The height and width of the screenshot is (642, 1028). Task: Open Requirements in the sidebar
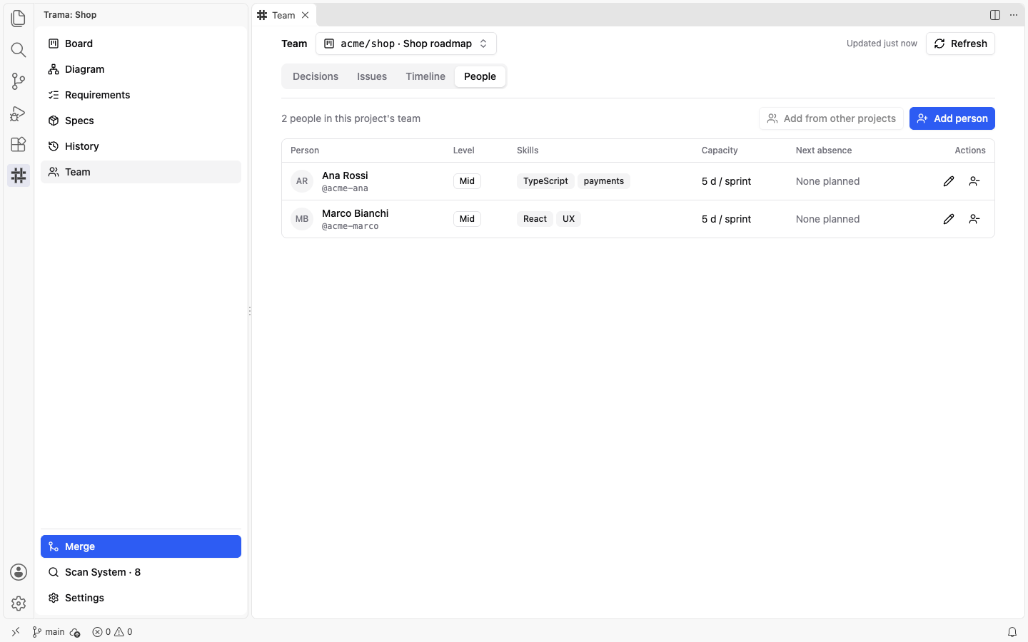coord(141,95)
